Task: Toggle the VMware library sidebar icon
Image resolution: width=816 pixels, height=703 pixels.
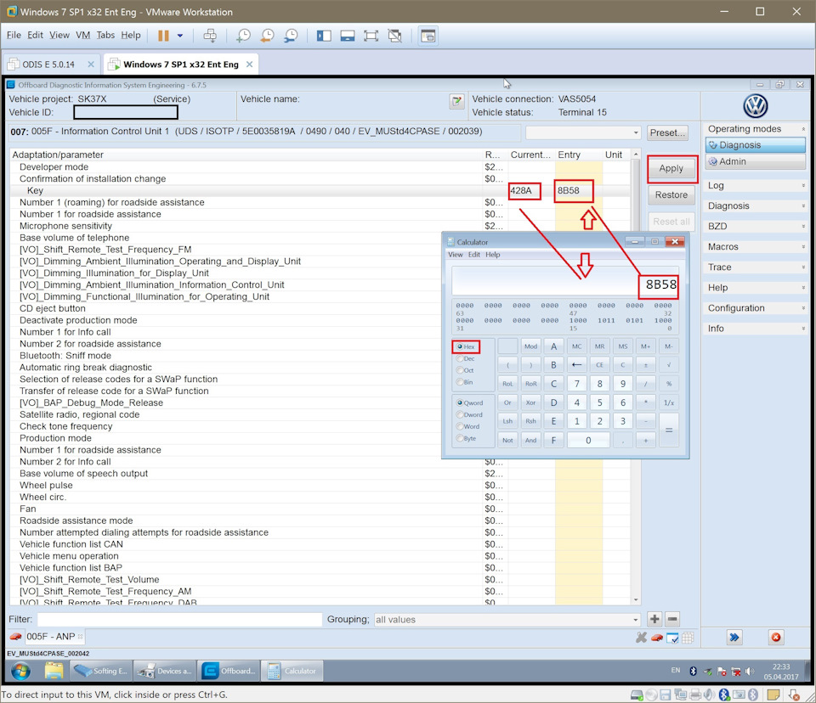Action: click(324, 36)
